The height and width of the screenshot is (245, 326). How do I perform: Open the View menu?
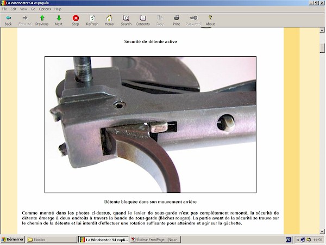(24, 9)
